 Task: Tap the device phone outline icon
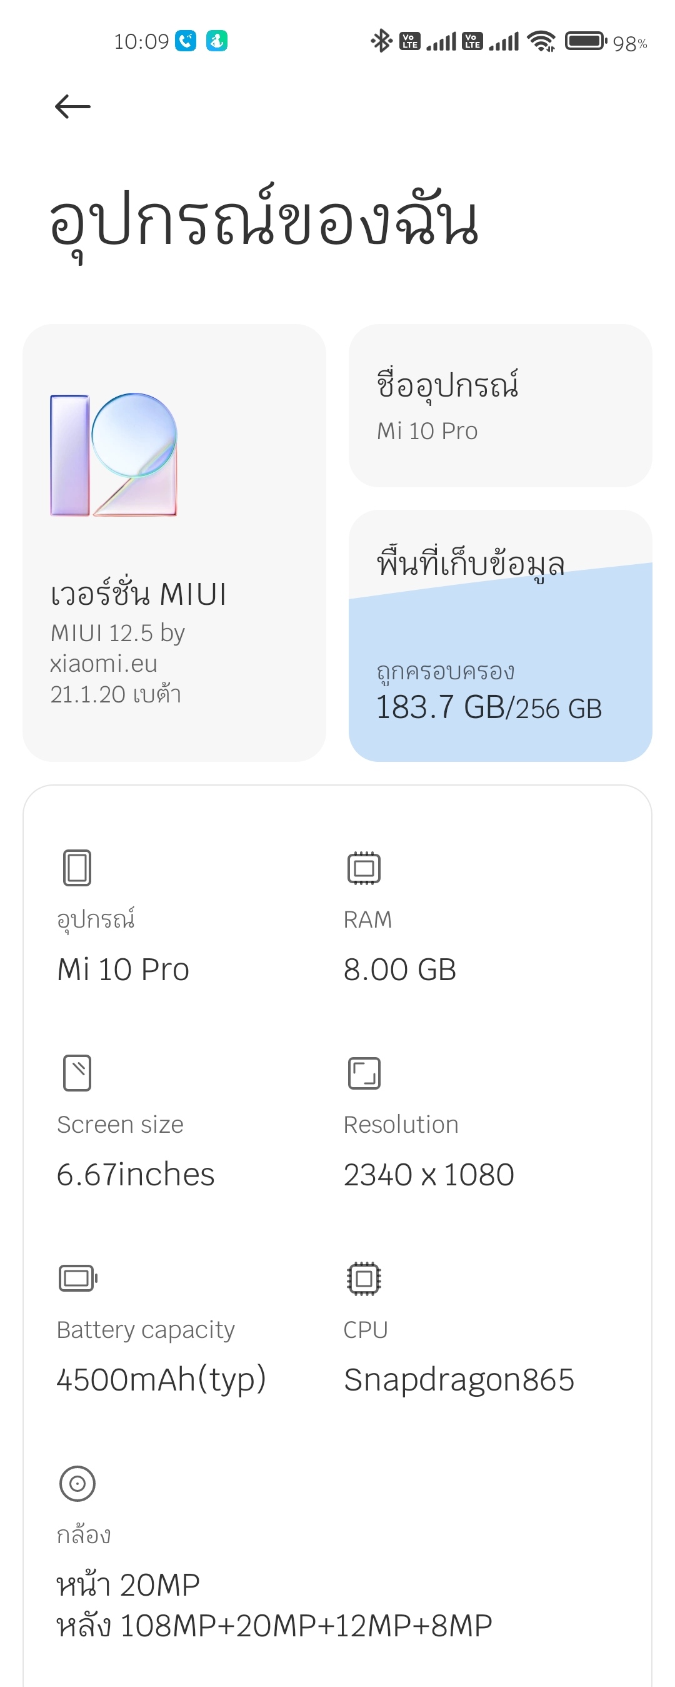(x=77, y=868)
